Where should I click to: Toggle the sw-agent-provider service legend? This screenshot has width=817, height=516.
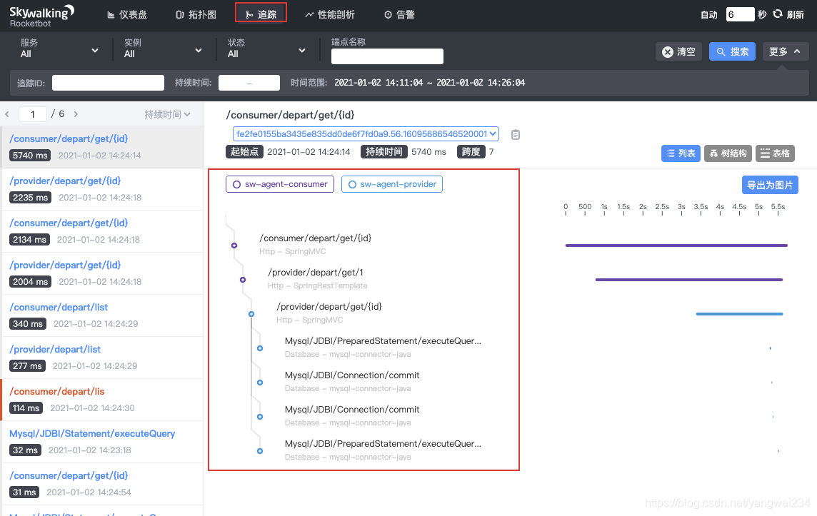(x=392, y=184)
